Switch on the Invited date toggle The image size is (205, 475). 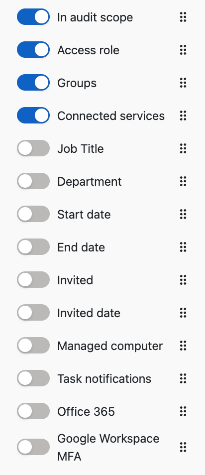click(x=33, y=313)
